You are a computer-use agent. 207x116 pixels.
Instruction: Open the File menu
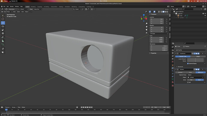pyautogui.click(x=4, y=7)
